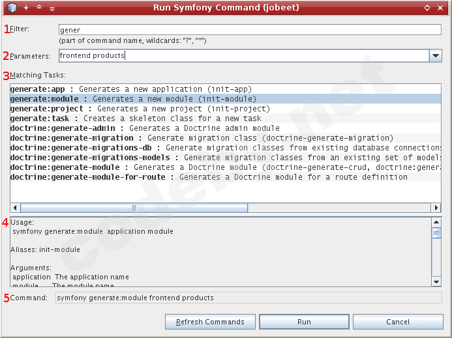Viewport: 452px width, 338px height.
Task: Click the shade-up arrow icon in title bar
Action: (38, 8)
